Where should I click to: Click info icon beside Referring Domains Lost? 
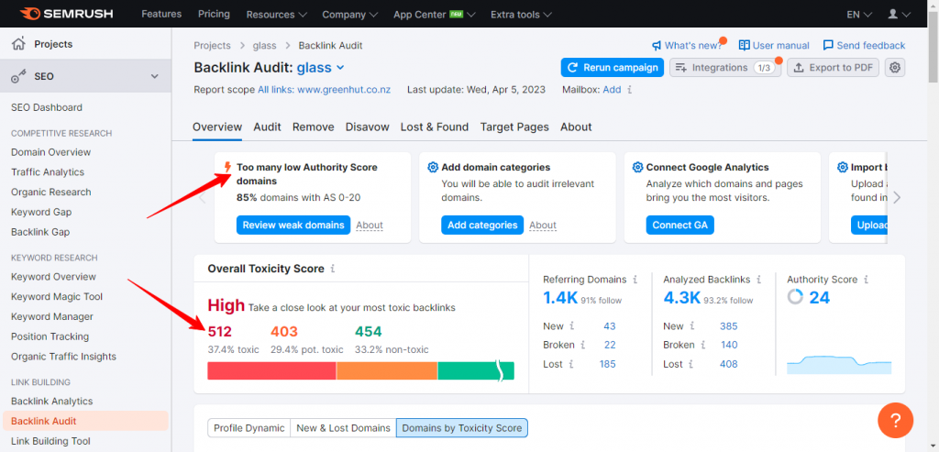coord(570,364)
